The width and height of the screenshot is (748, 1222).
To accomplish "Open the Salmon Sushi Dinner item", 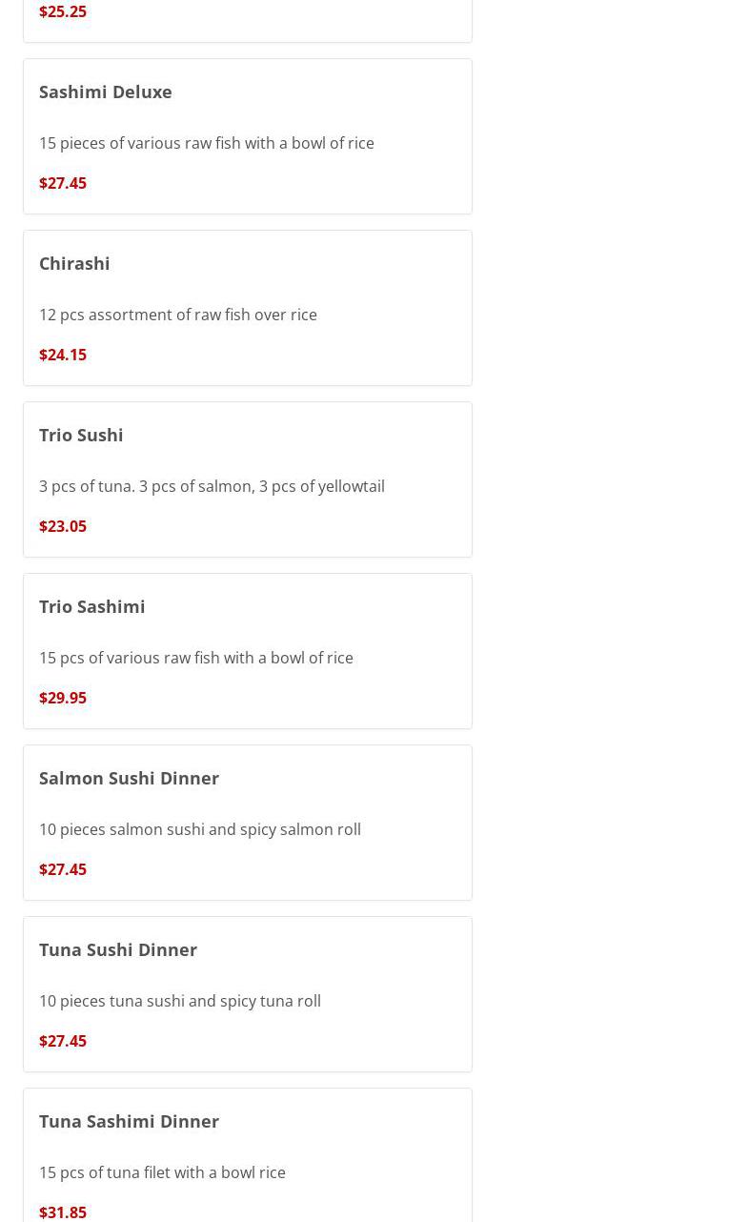I will (130, 778).
